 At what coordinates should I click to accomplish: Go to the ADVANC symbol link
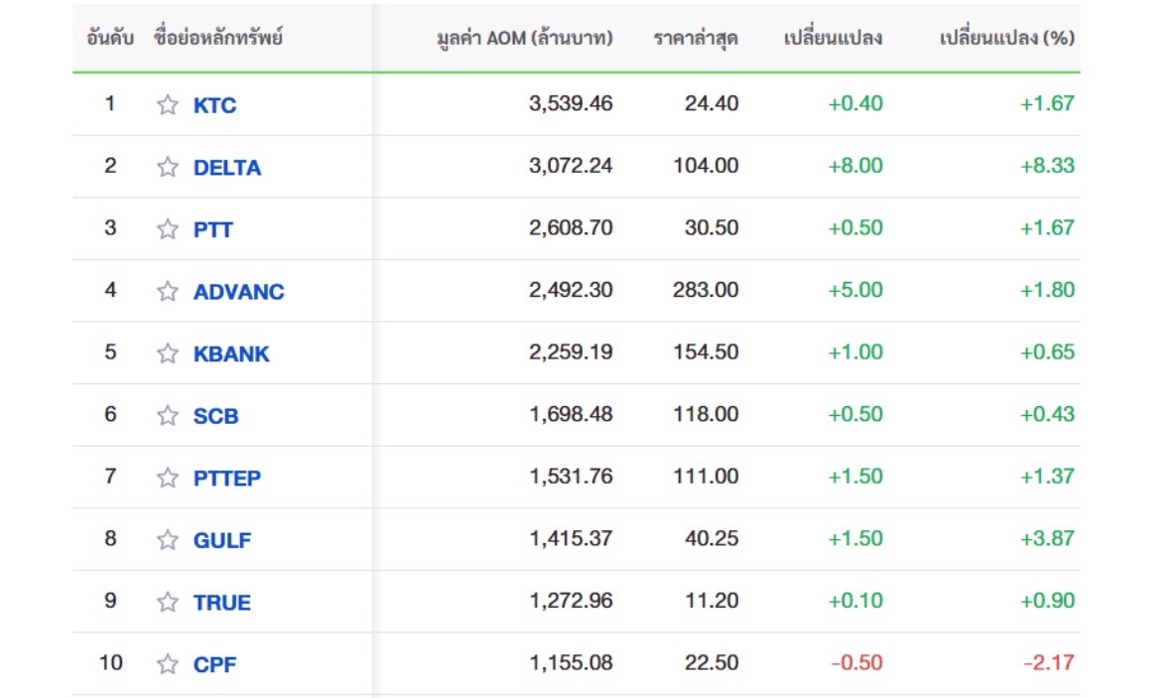239,291
